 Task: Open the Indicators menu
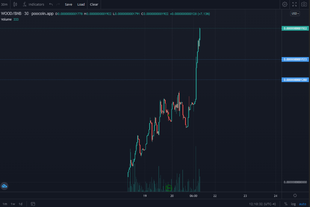[34, 4]
